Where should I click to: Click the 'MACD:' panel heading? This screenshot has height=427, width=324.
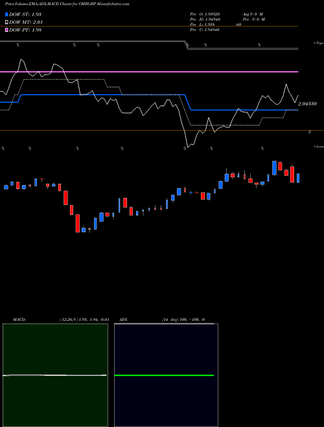(19, 320)
